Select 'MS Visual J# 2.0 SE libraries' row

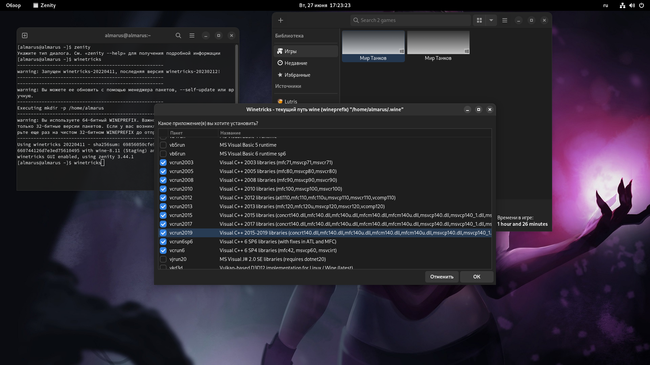coord(325,259)
